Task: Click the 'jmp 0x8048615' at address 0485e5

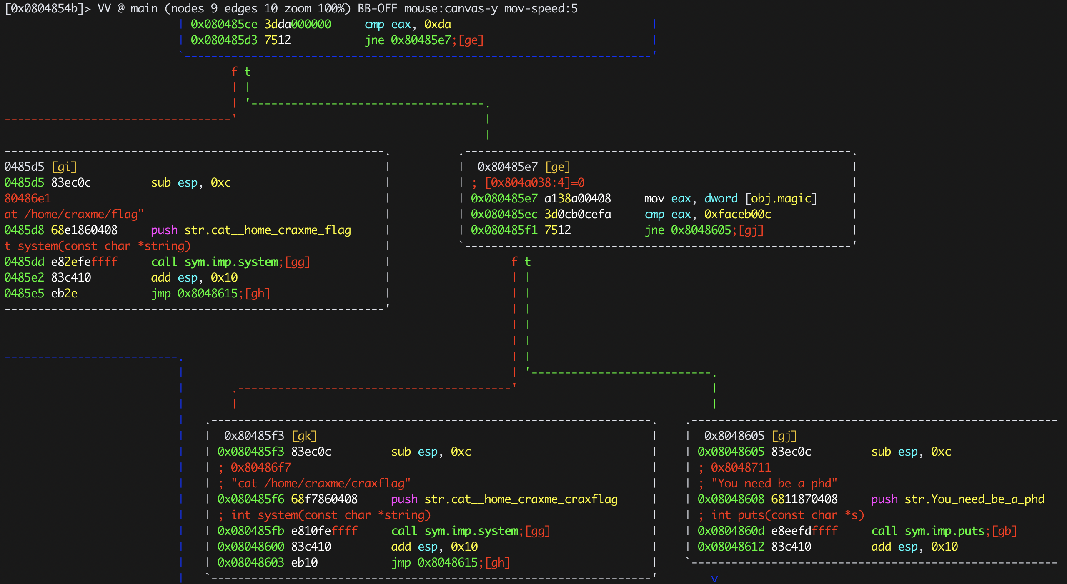Action: click(x=194, y=294)
